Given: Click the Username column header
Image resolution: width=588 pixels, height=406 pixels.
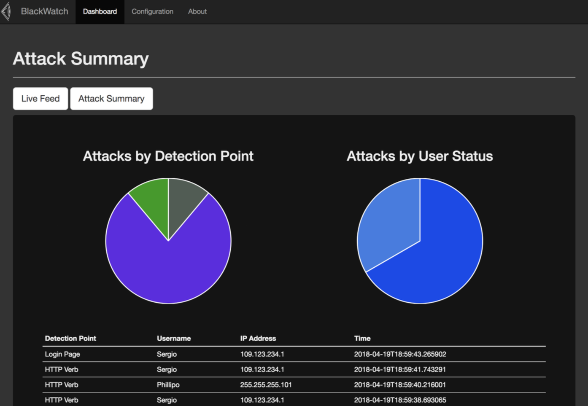Looking at the screenshot, I should pyautogui.click(x=174, y=338).
